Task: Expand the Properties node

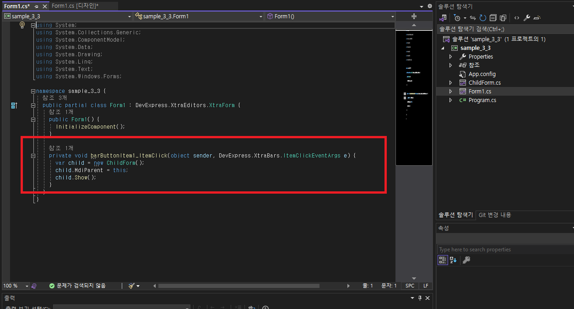Action: 450,57
